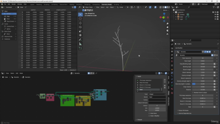The width and height of the screenshot is (220, 124).
Task: Click the Blender logo menu icon
Action: click(2, 4)
